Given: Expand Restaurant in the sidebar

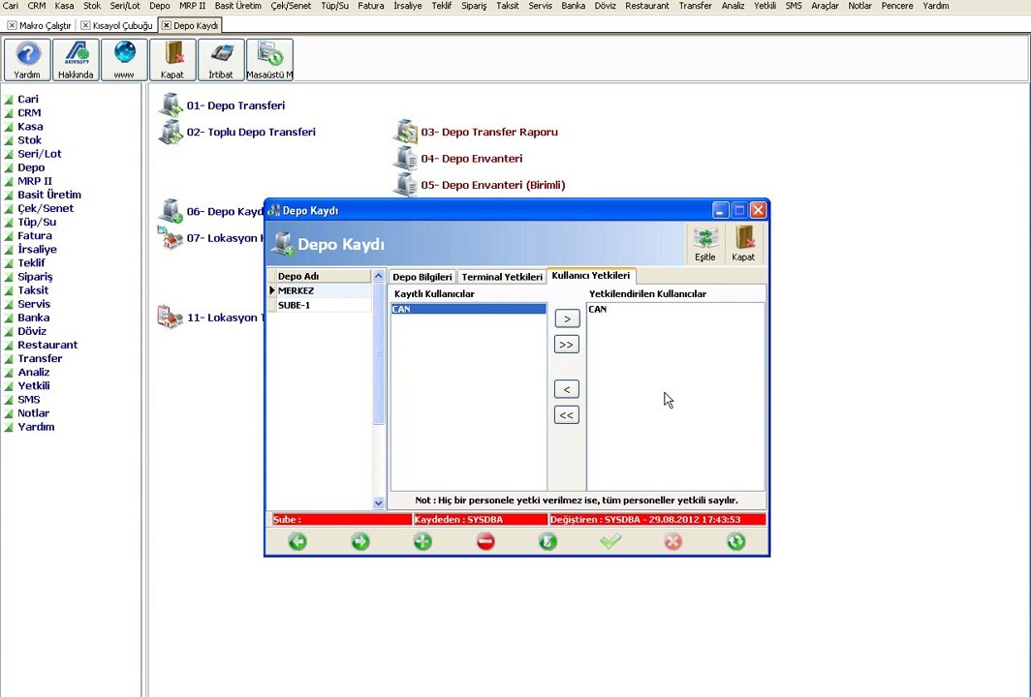Looking at the screenshot, I should [47, 345].
